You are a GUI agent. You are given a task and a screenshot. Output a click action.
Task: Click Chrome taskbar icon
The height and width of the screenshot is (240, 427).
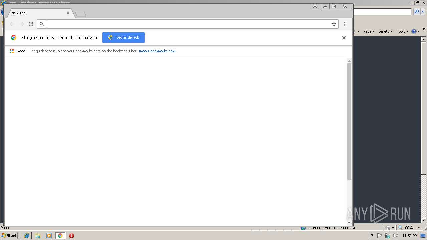pyautogui.click(x=60, y=236)
